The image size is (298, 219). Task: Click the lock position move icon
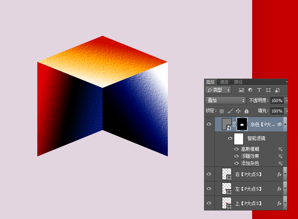[x=238, y=111]
